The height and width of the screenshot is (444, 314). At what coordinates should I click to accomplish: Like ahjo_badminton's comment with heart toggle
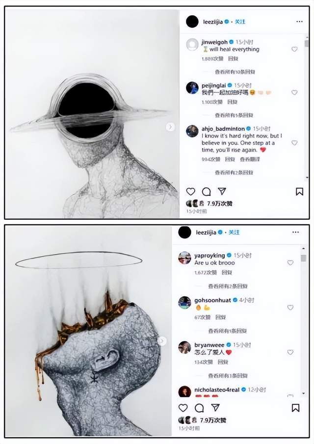click(x=294, y=143)
